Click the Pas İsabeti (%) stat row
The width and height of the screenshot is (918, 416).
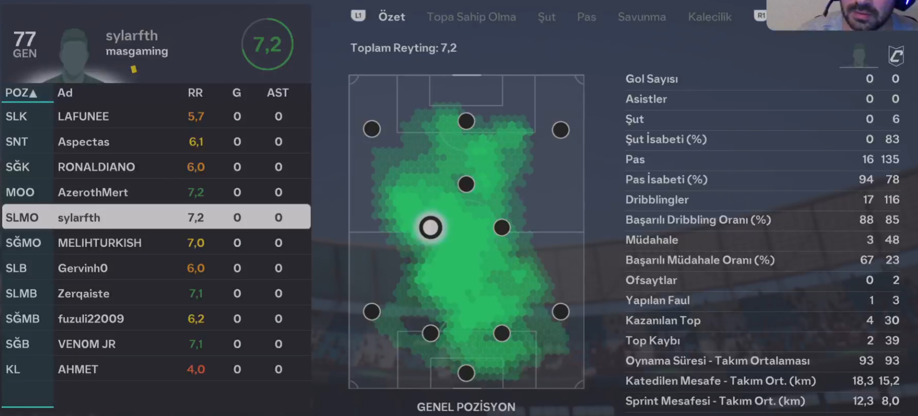coord(761,179)
